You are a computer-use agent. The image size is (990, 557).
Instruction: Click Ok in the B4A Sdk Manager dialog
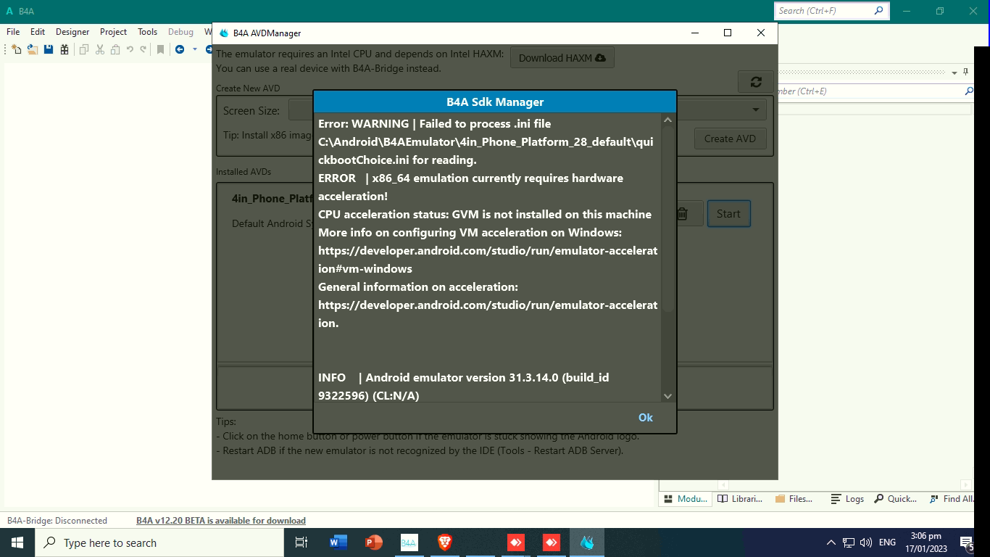tap(646, 417)
